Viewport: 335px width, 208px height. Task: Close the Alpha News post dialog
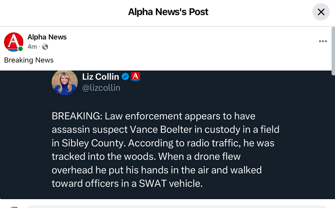pyautogui.click(x=321, y=12)
